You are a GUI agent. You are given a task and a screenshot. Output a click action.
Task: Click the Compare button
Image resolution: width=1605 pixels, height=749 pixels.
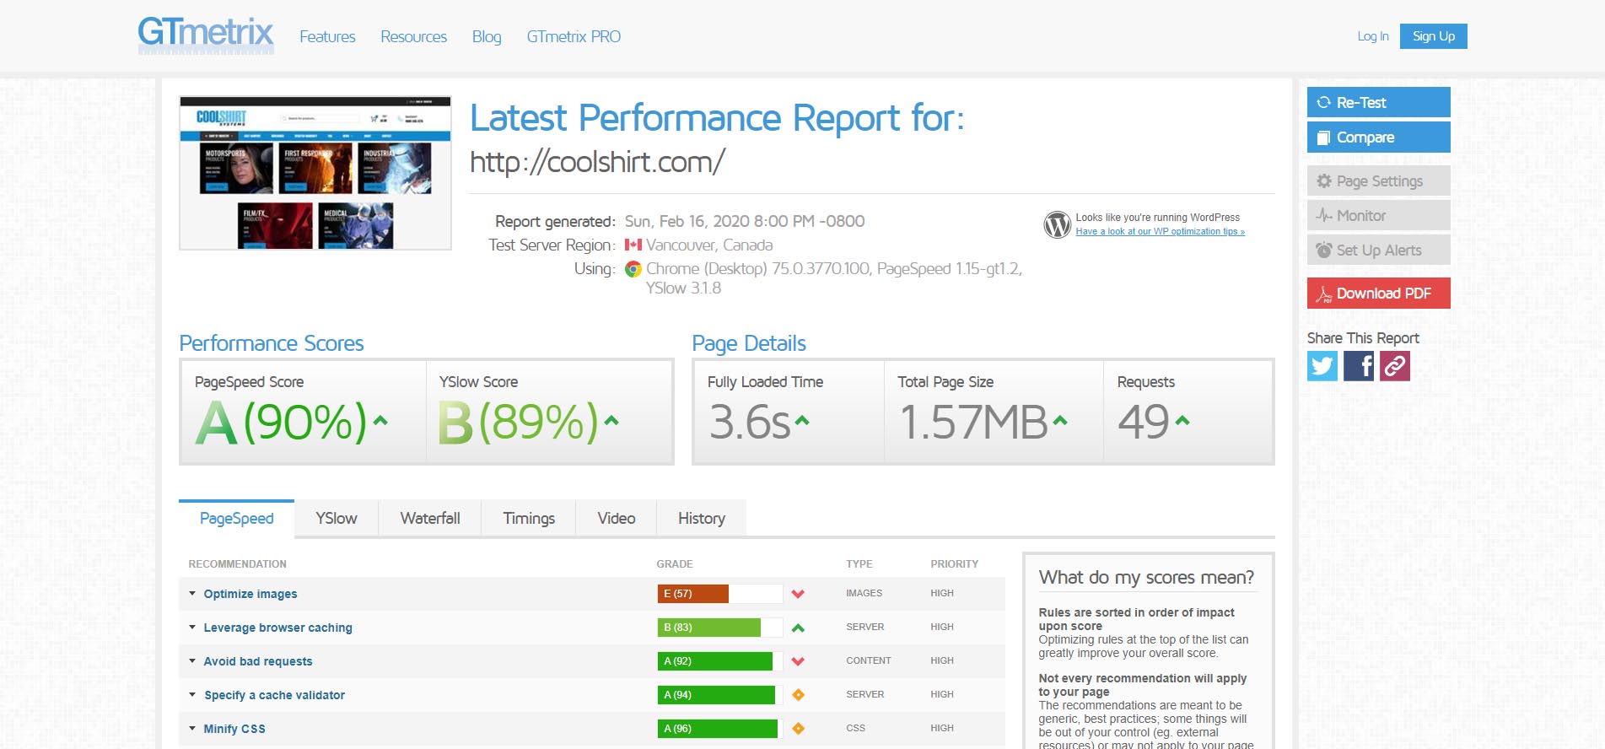[x=1379, y=137]
